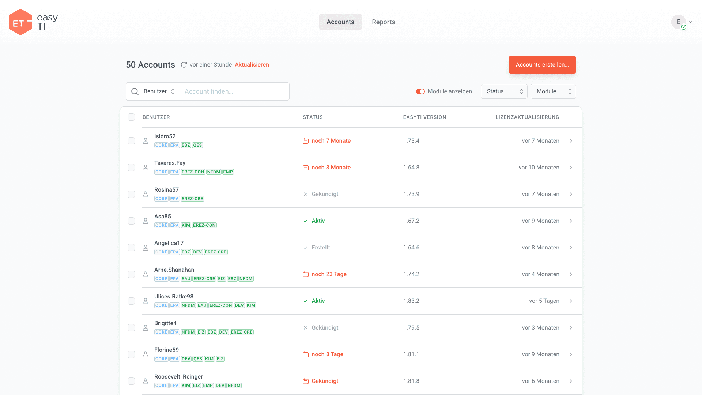Viewport: 702px width, 395px height.
Task: Check the select-all checkbox in the header
Action: click(131, 117)
